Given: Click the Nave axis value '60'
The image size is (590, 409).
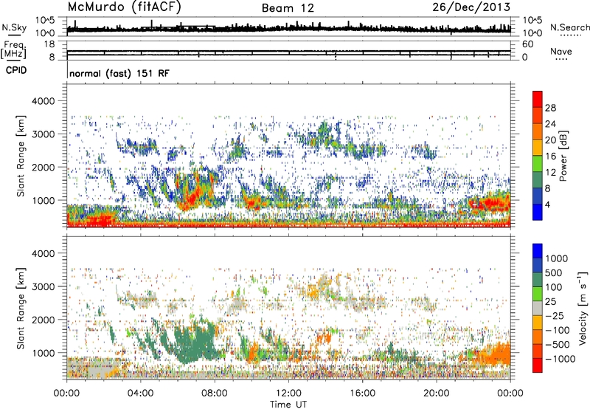Looking at the screenshot, I should [x=527, y=44].
